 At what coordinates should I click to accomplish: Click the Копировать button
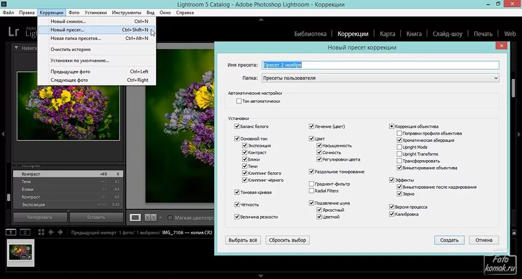pos(40,217)
